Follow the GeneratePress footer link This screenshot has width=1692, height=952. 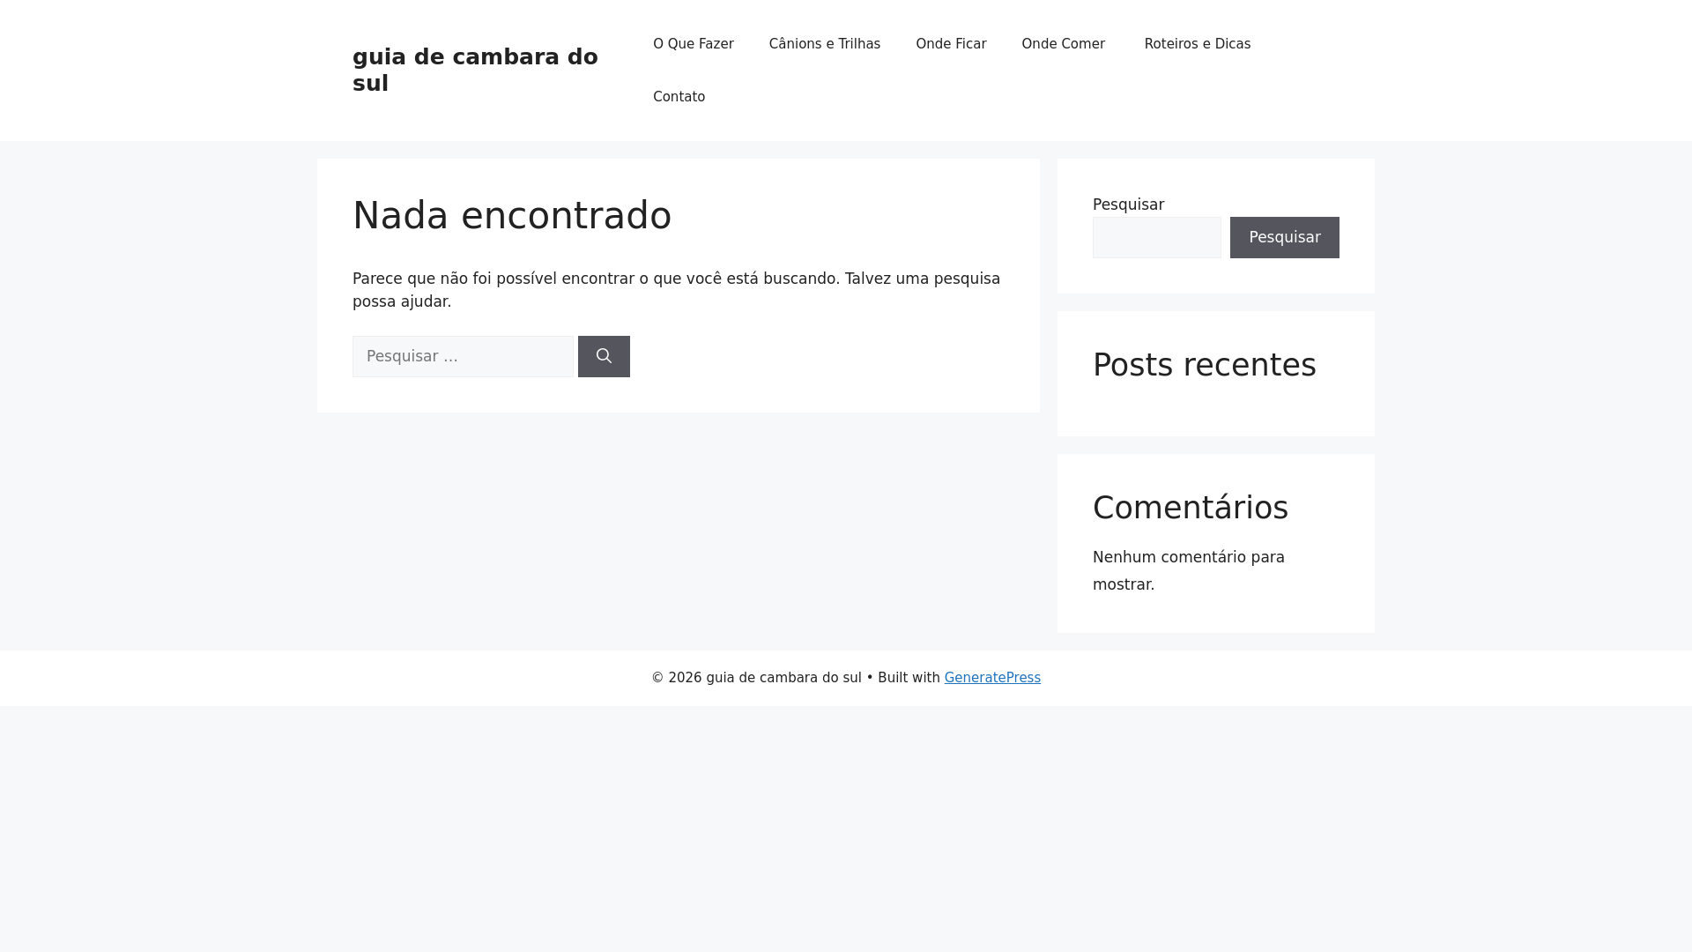coord(992,678)
